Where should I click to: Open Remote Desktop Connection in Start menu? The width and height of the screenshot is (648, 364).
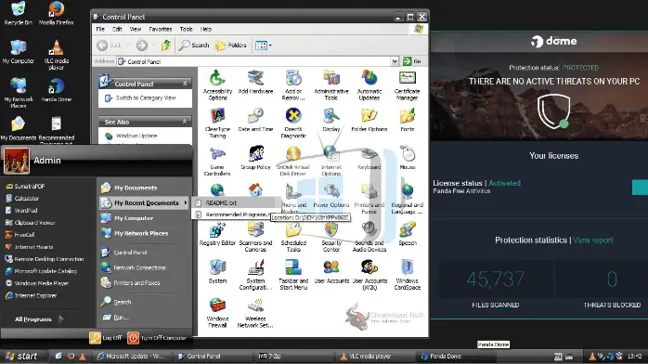[x=49, y=259]
